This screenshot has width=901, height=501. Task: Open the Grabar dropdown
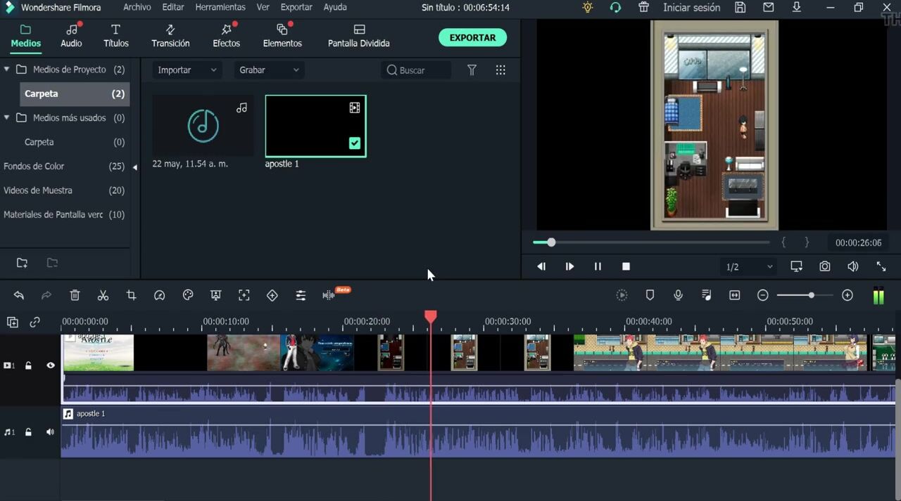click(x=269, y=70)
